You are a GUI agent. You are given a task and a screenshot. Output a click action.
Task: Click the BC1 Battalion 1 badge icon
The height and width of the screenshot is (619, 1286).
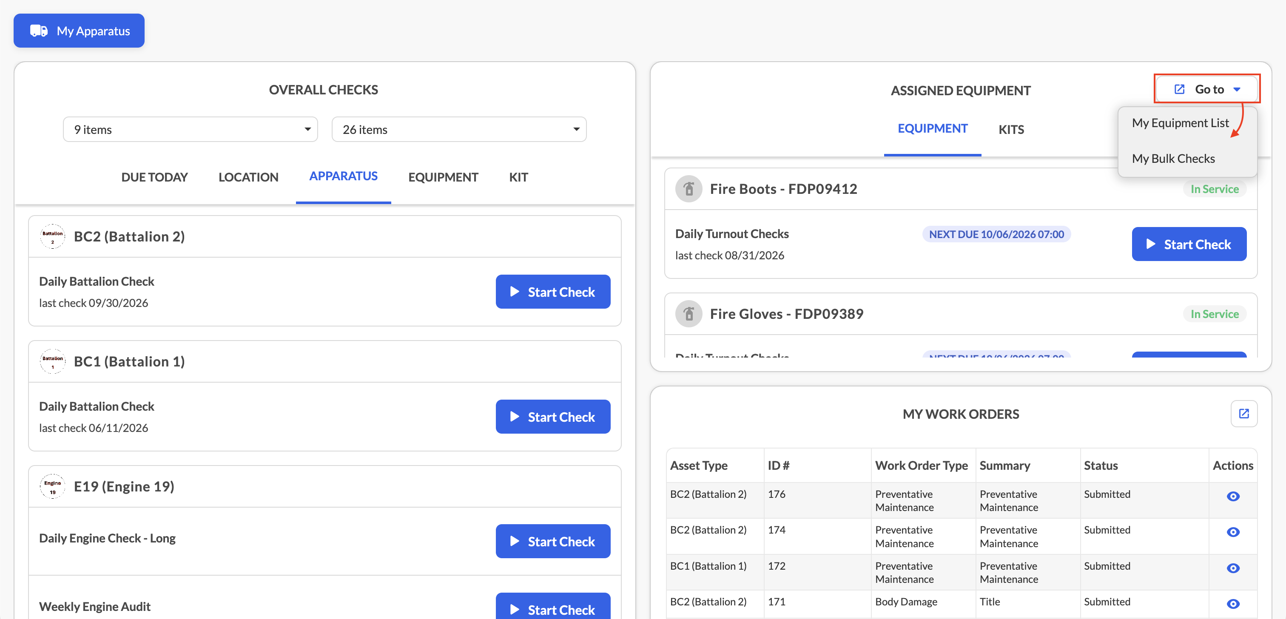(52, 361)
